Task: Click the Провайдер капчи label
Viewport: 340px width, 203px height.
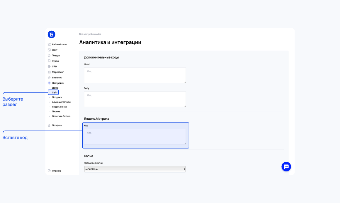Action: [93, 163]
